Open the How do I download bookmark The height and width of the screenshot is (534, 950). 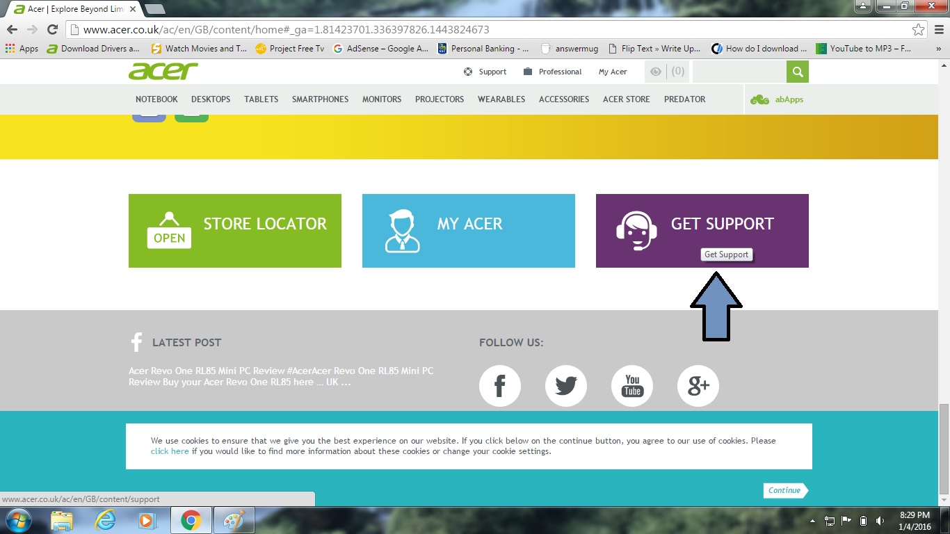tap(759, 49)
